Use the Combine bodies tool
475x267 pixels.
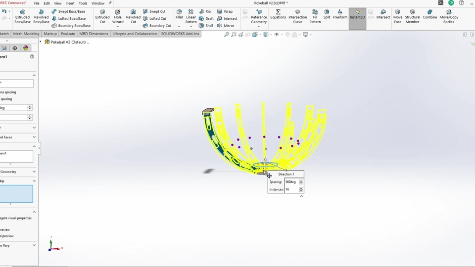pos(429,14)
